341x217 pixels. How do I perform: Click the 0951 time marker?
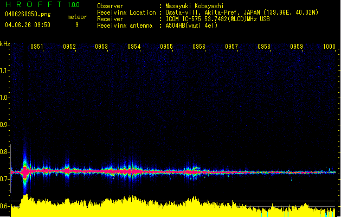pos(37,46)
